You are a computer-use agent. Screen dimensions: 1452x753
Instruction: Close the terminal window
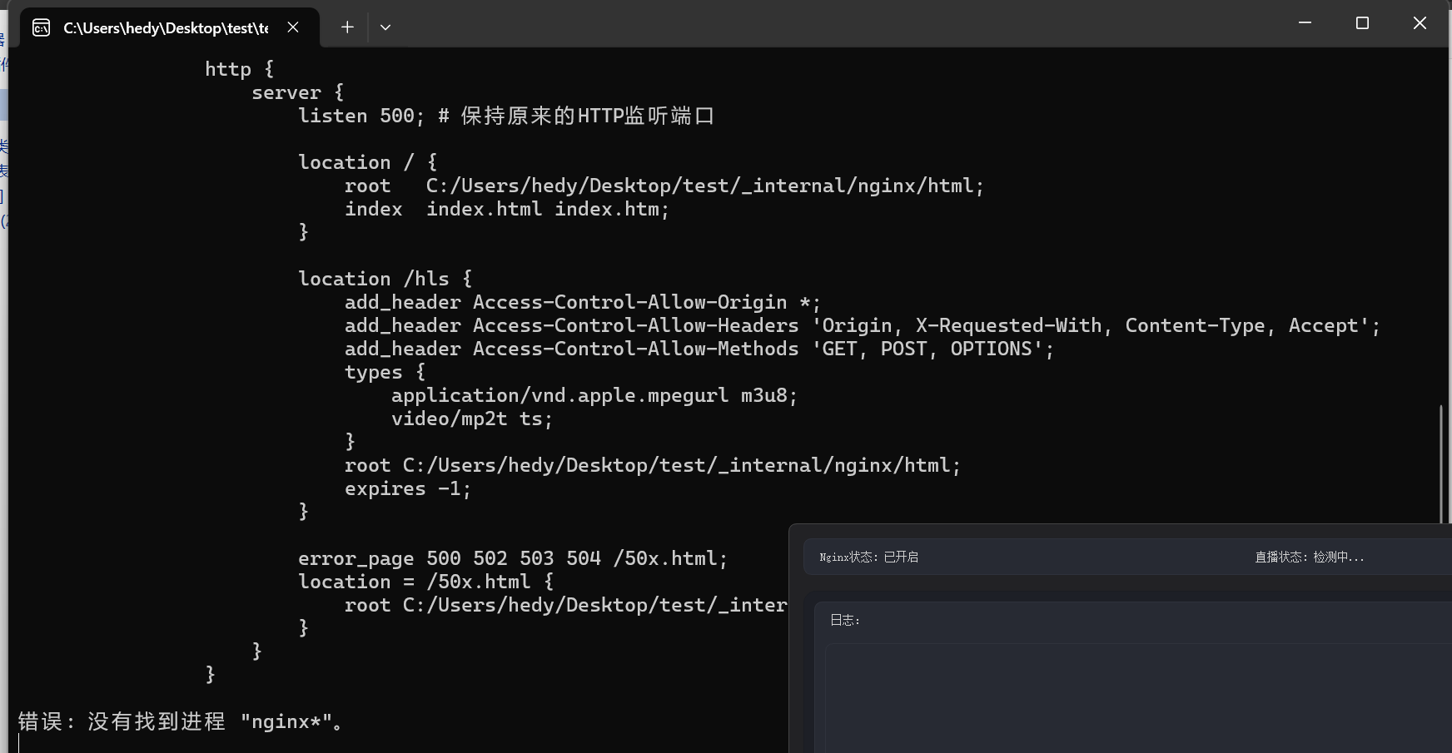1420,23
